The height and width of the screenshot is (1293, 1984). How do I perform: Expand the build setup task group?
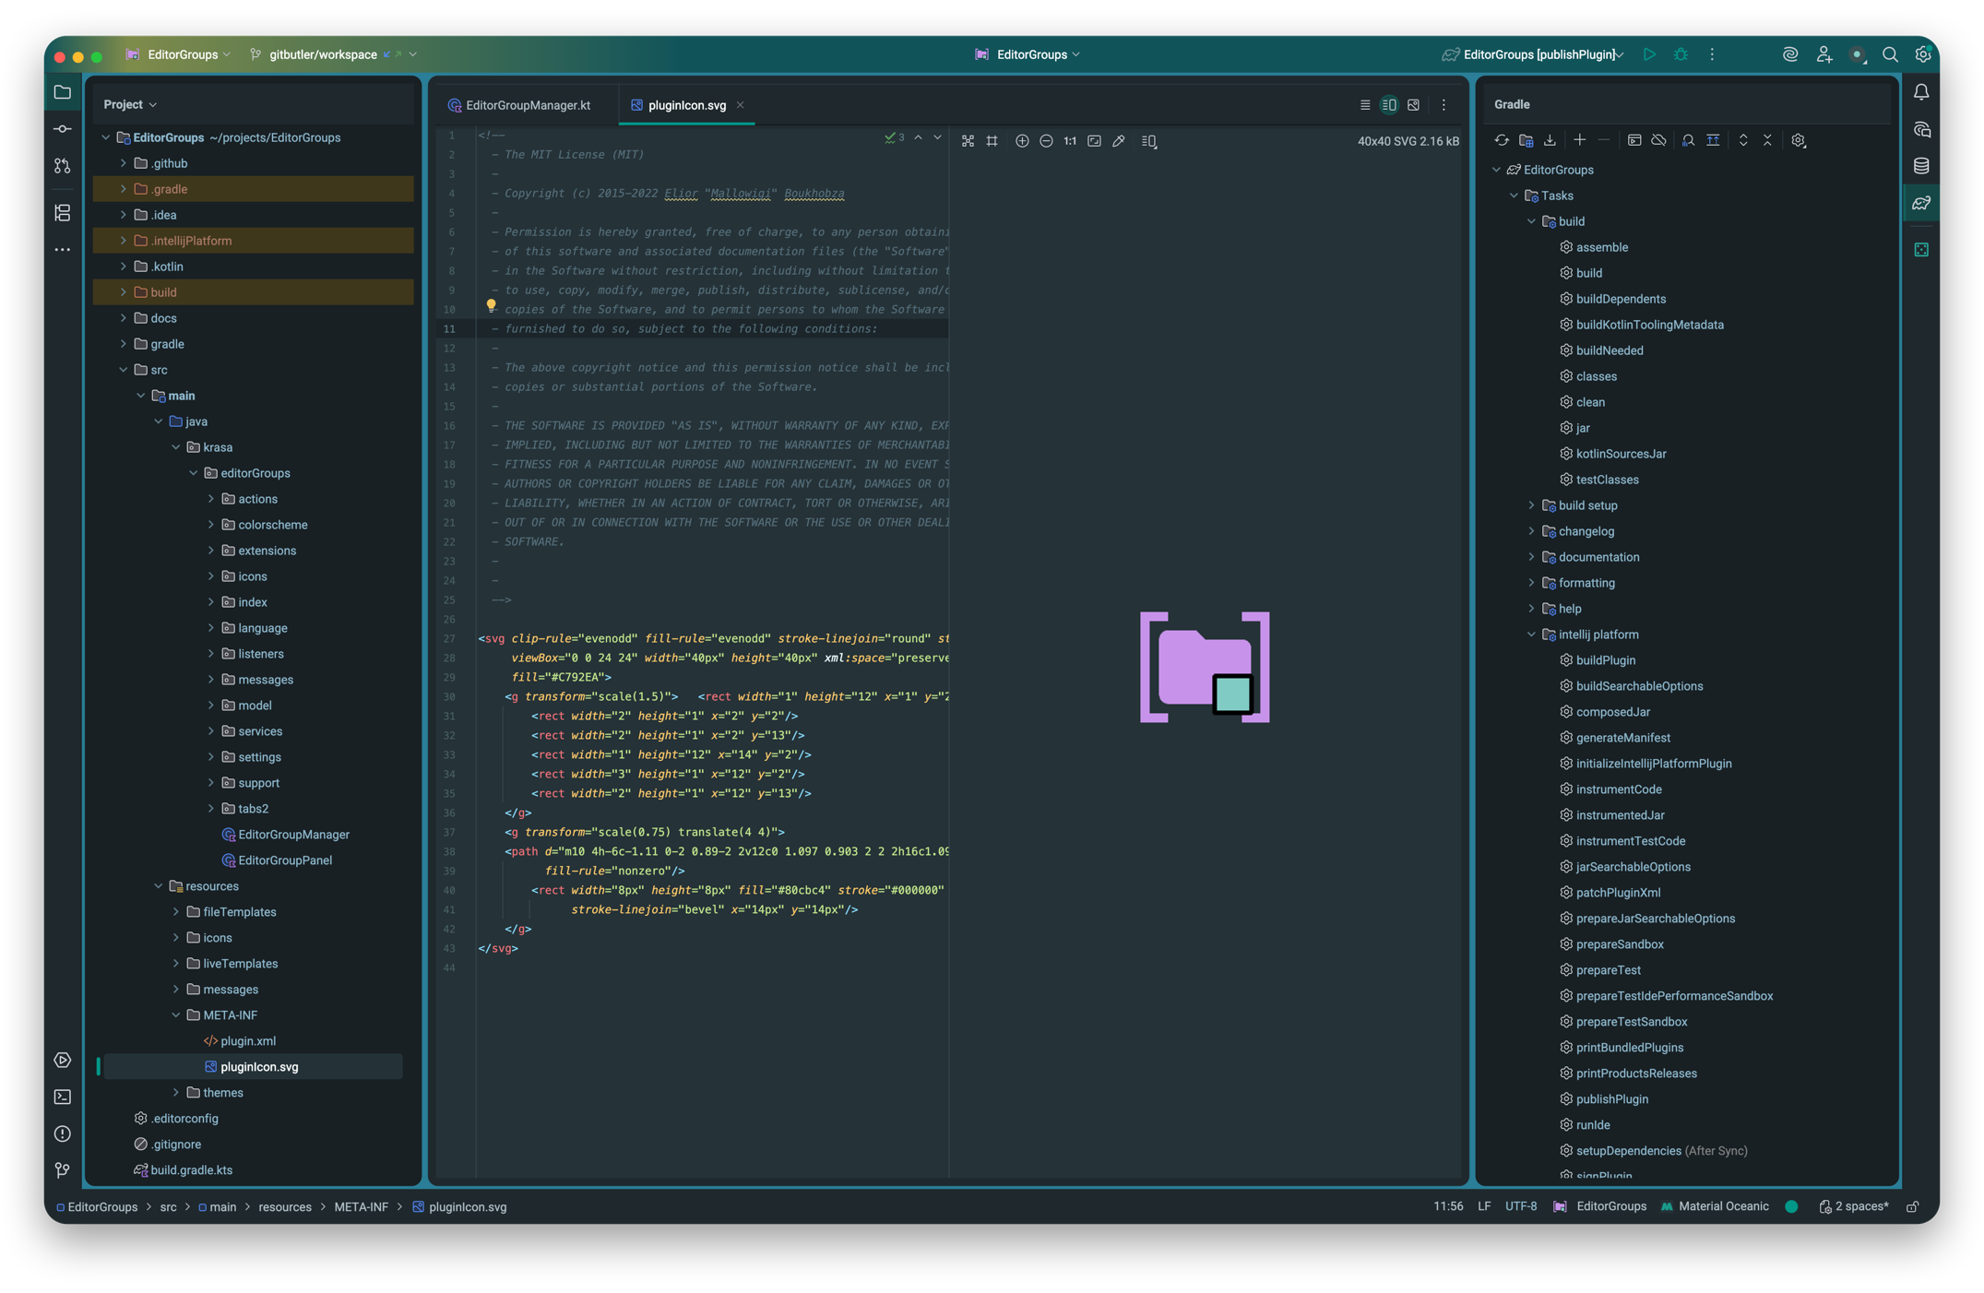1532,505
